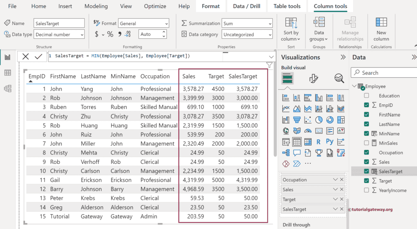
Task: Click the New column button
Action: (x=381, y=29)
